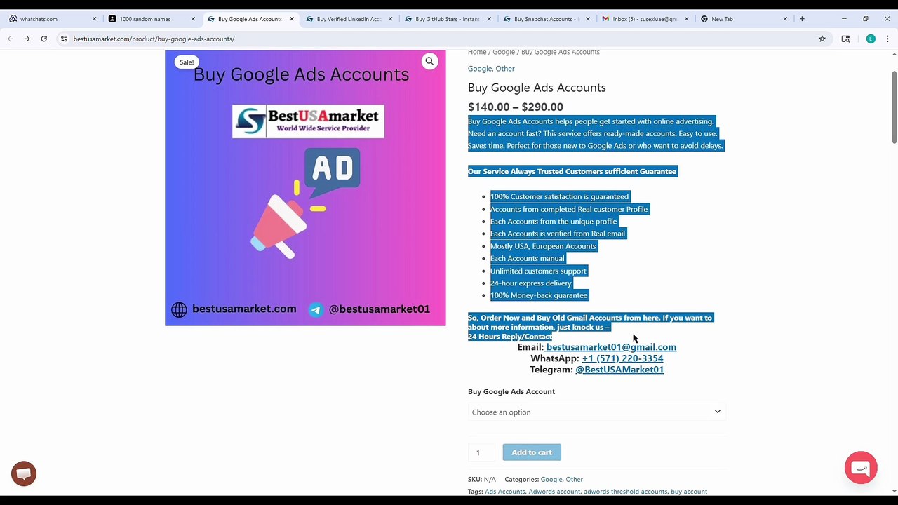Open the Chrome profile avatar
Viewport: 898px width, 505px height.
coord(871,39)
